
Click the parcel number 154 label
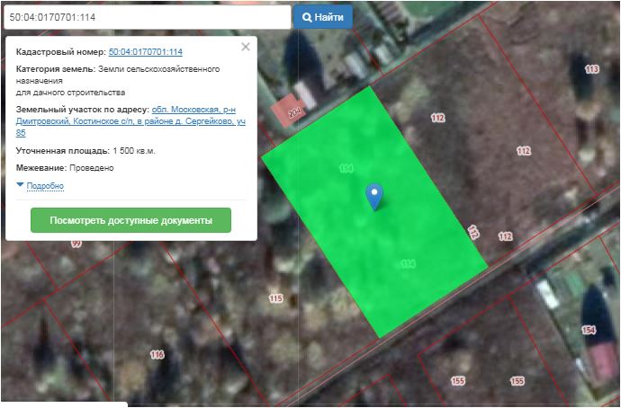589,330
